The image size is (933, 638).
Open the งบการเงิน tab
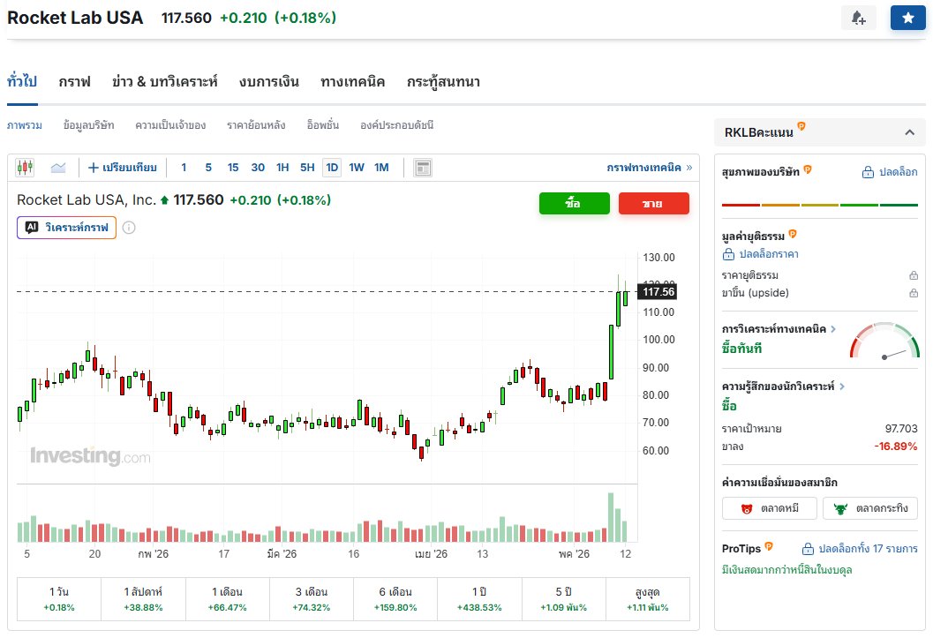269,81
